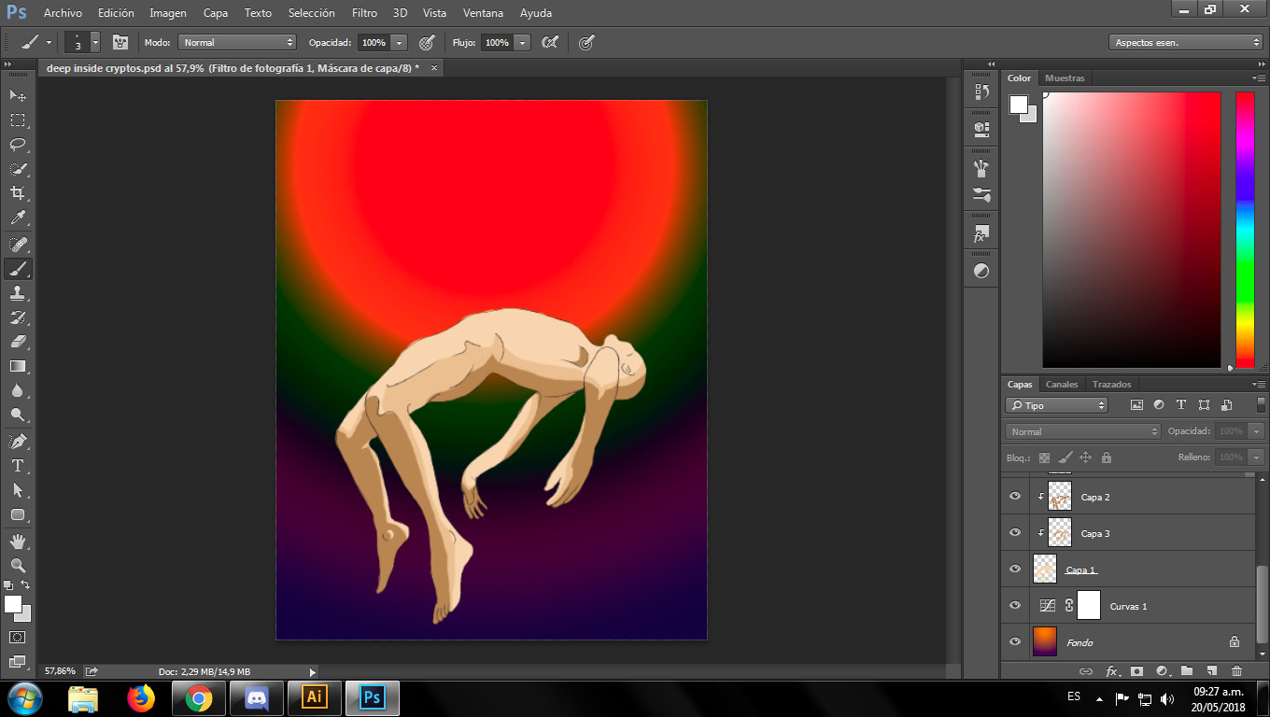Hide the Curvas 1 adjustment layer
1270x717 pixels.
click(x=1015, y=606)
